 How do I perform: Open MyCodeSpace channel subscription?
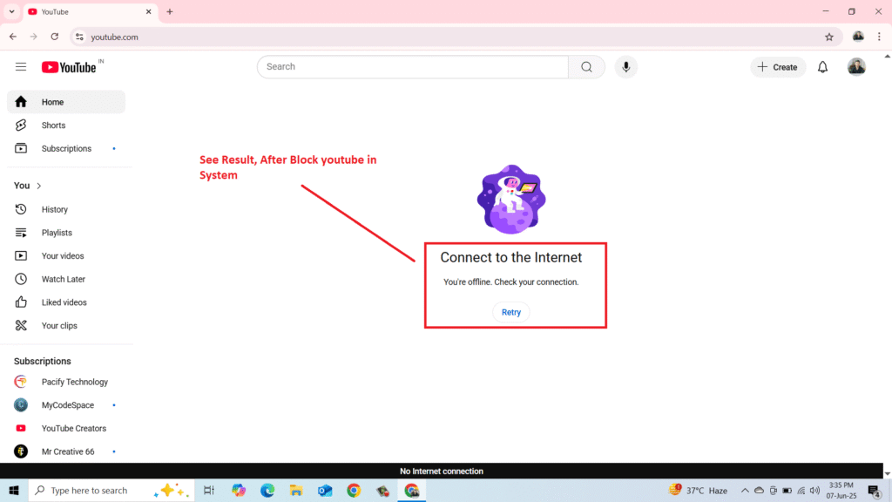pos(66,405)
